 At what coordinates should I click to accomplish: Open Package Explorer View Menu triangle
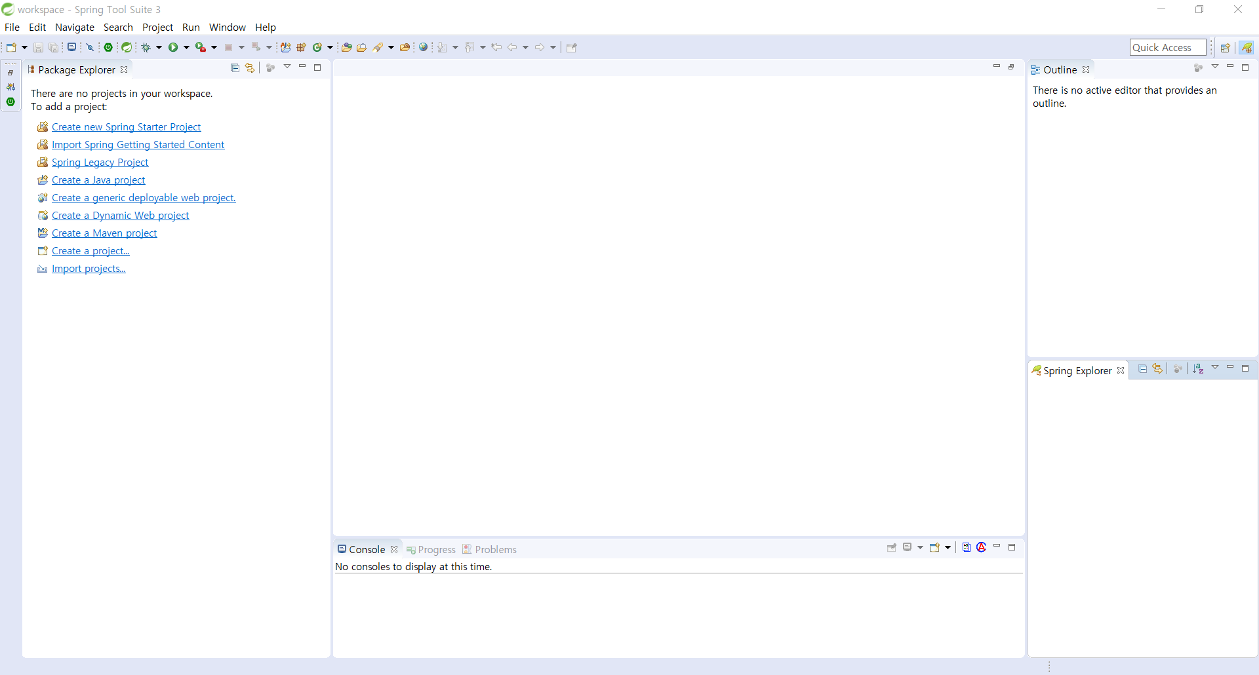(x=287, y=67)
